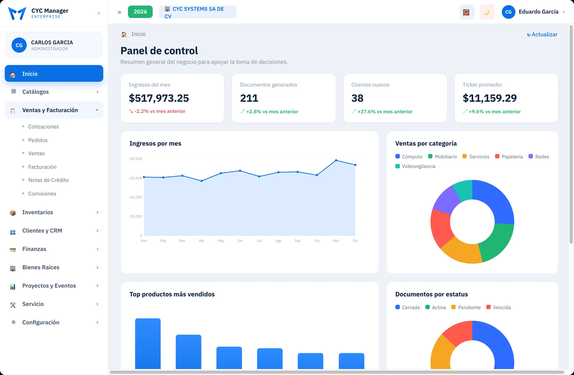Click the Catálogos grid icon
574x375 pixels.
click(x=13, y=92)
